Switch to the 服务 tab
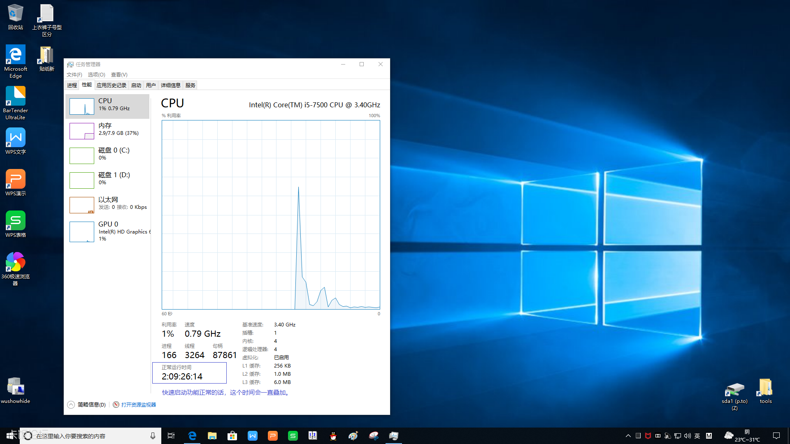The width and height of the screenshot is (790, 444). [x=191, y=85]
